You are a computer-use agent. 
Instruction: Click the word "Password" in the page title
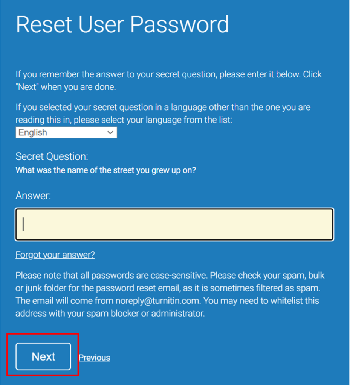click(x=180, y=24)
